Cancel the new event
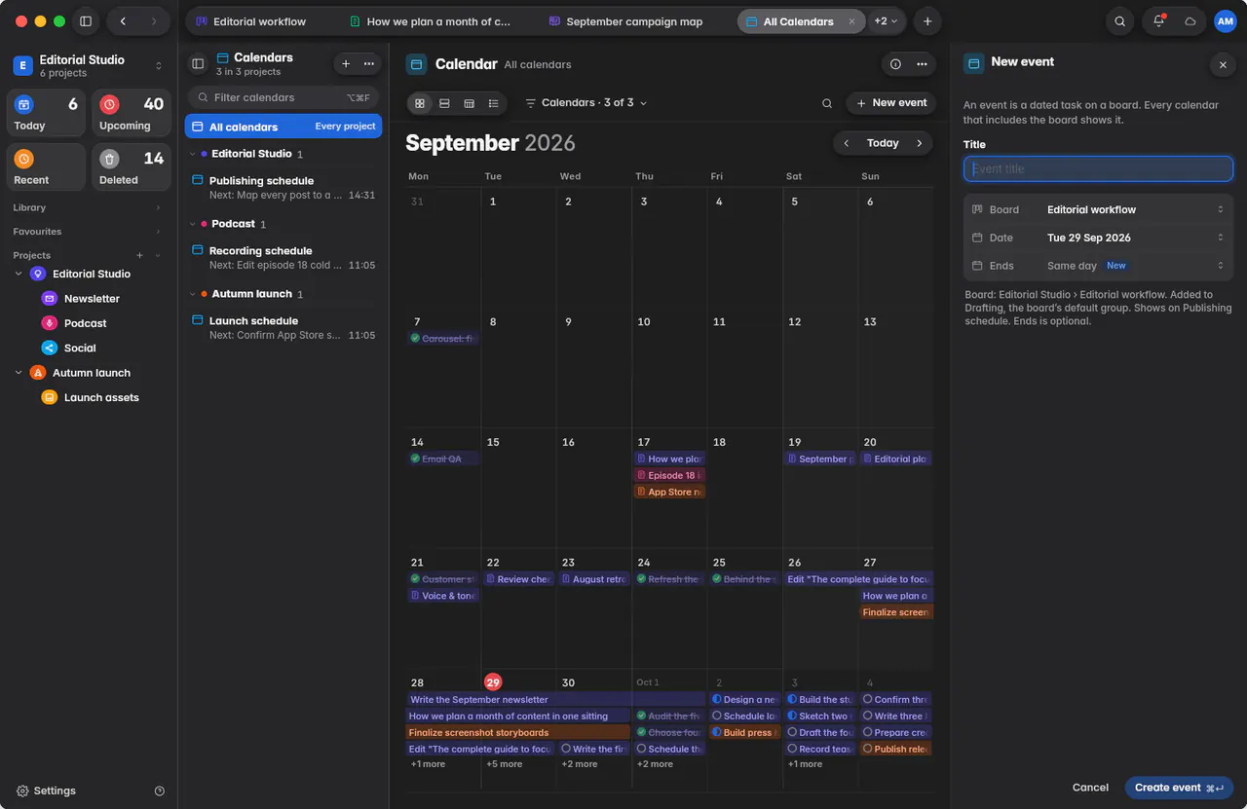This screenshot has height=809, width=1247. click(1090, 788)
